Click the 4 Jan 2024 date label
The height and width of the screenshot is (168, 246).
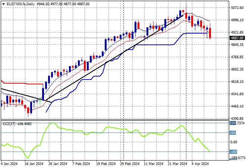pos(9,164)
